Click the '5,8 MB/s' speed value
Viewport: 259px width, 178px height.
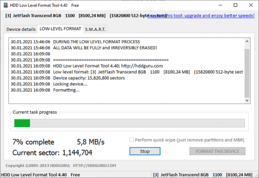[91, 142]
